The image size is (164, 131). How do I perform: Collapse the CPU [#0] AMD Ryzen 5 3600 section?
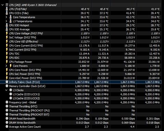click(2, 5)
